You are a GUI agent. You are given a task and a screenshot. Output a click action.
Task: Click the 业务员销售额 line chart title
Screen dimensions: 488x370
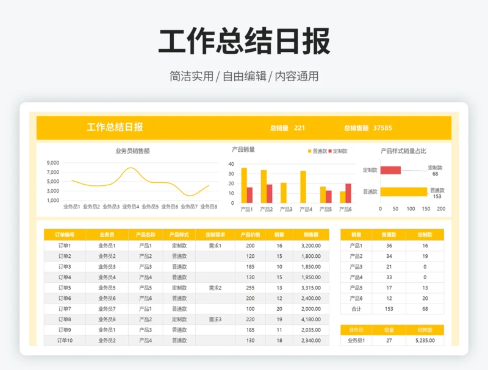click(132, 151)
